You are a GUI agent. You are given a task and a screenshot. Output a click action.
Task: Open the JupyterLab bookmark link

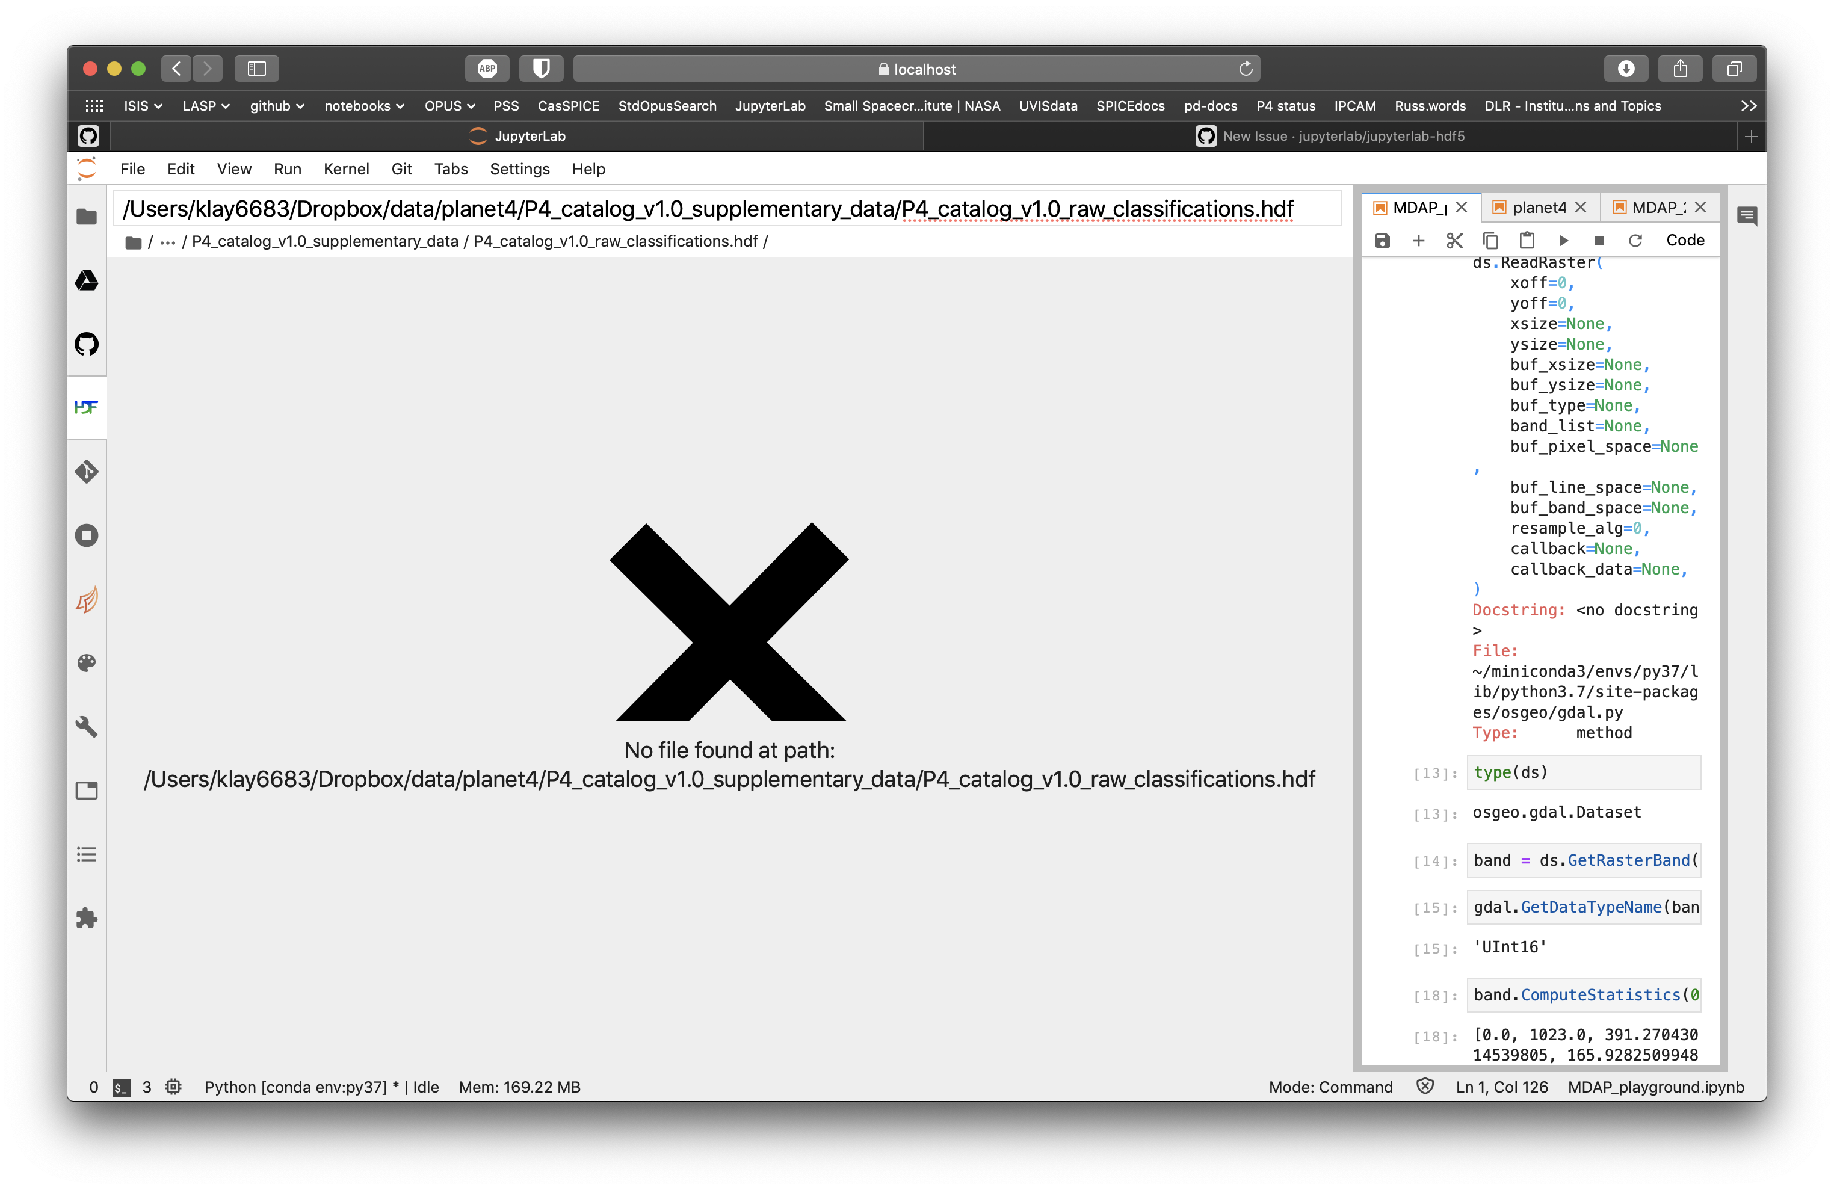click(x=770, y=106)
